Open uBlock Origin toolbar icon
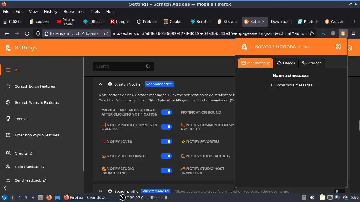Image resolution: width=360 pixels, height=202 pixels. click(333, 33)
